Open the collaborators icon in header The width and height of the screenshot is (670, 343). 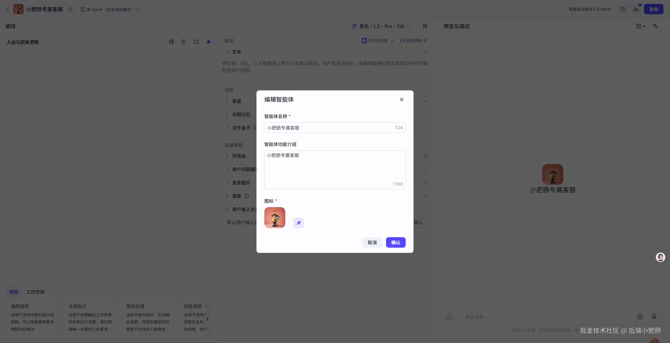(x=636, y=9)
